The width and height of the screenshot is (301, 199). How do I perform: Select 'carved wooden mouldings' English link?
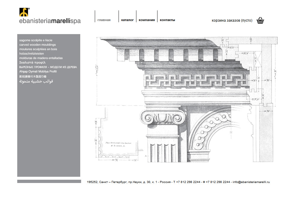37,44
